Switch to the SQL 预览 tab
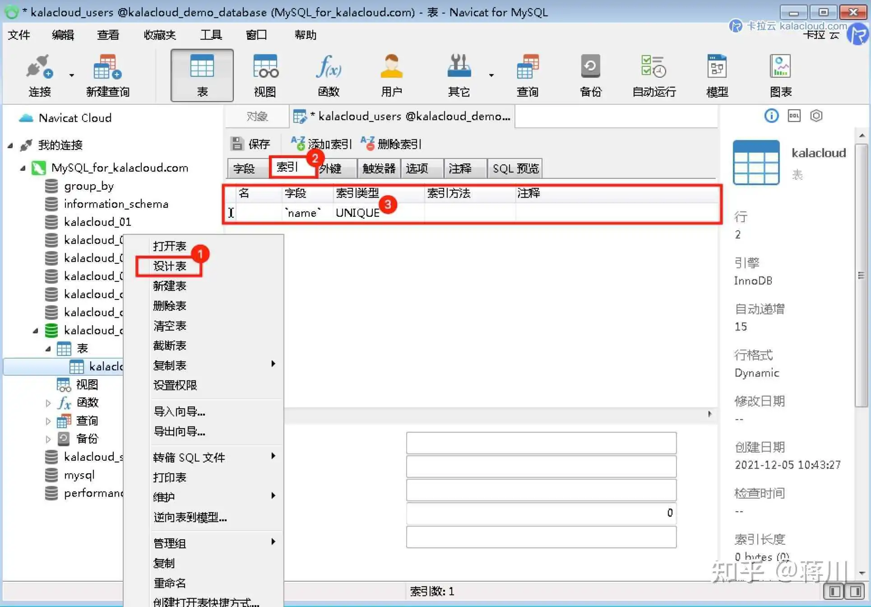 click(515, 168)
